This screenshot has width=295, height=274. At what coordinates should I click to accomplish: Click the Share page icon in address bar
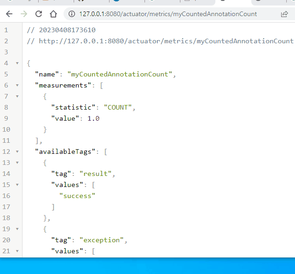coord(284,14)
